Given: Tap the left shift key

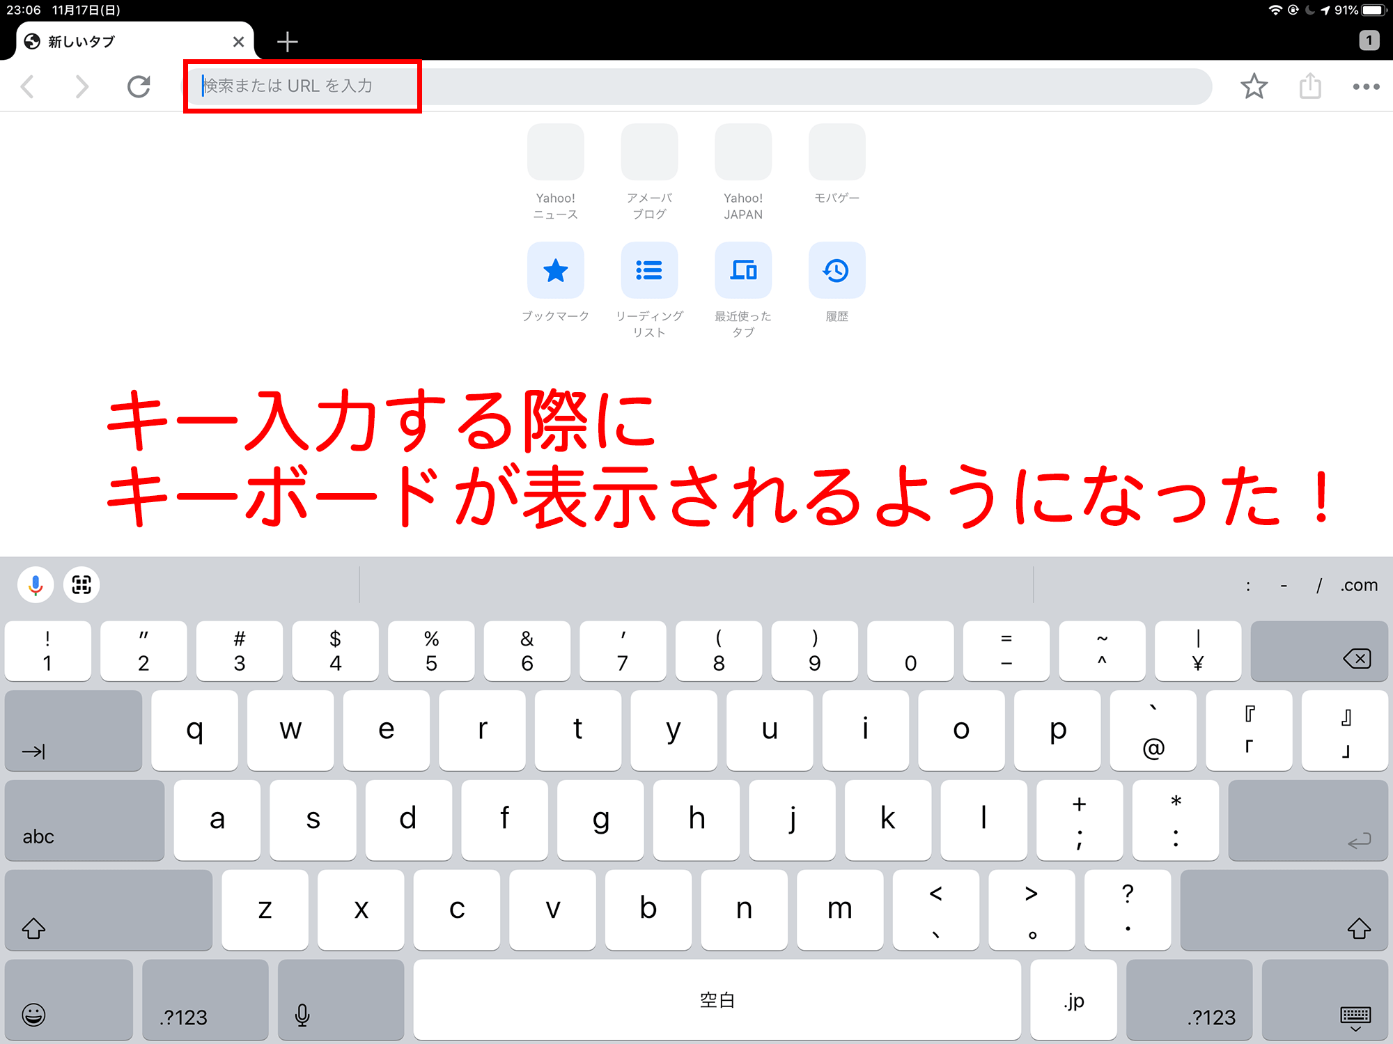Looking at the screenshot, I should pos(108,910).
